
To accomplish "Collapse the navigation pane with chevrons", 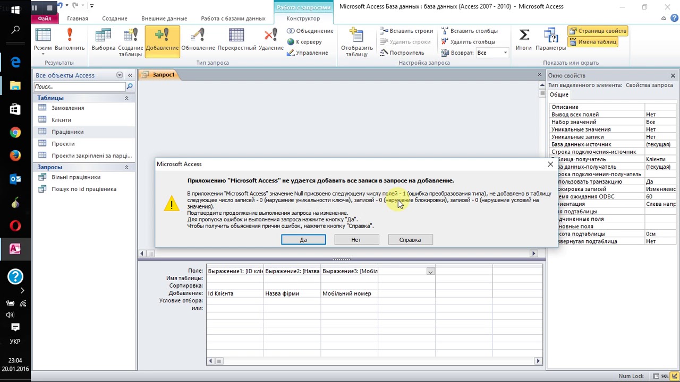I will pyautogui.click(x=130, y=75).
